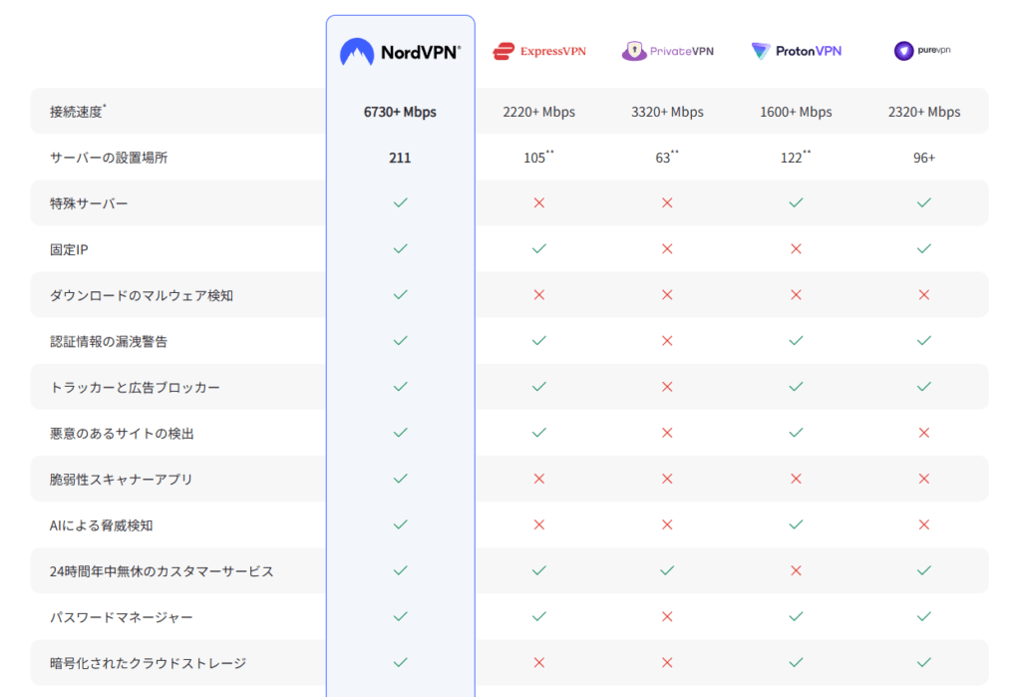
Task: Click ProtonVPN cross for 固定IP
Action: point(796,249)
